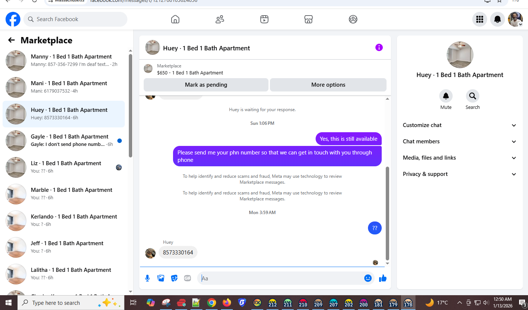Open Firefox from the taskbar
Viewport: 528px width, 310px height.
point(227,303)
